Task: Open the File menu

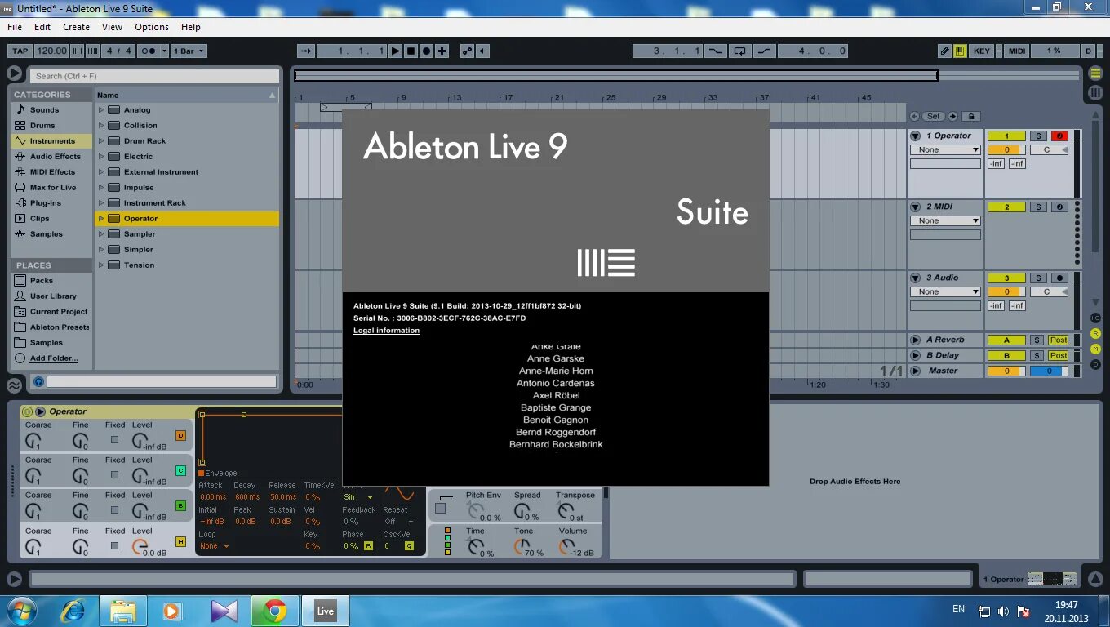Action: tap(15, 27)
